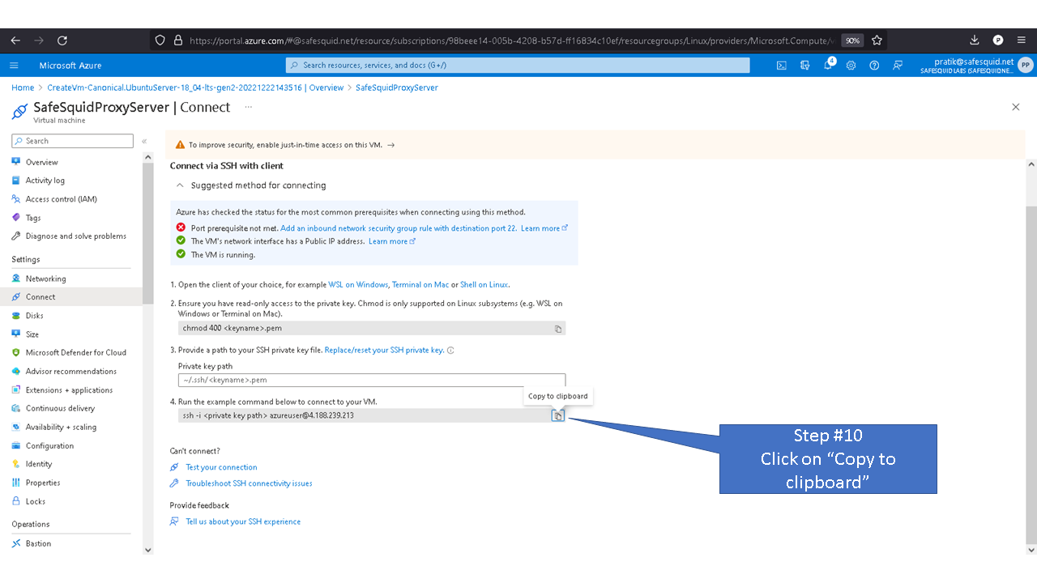Reload the browser page

point(62,40)
